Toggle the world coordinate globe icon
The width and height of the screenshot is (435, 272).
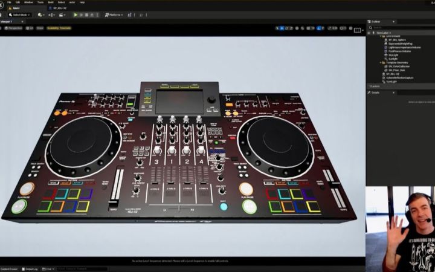pyautogui.click(x=297, y=28)
